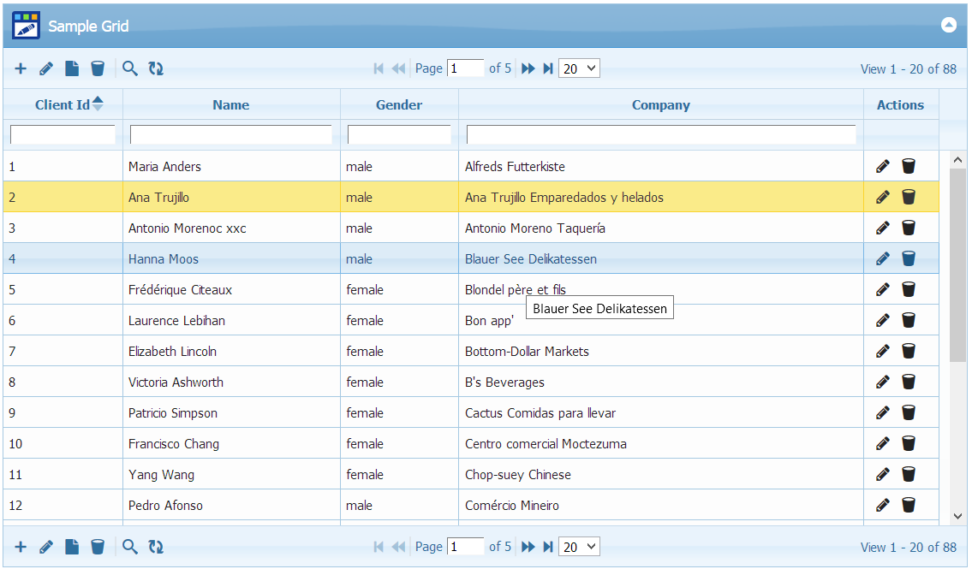Click the grid's vertical scrollbar down arrow

click(x=958, y=516)
